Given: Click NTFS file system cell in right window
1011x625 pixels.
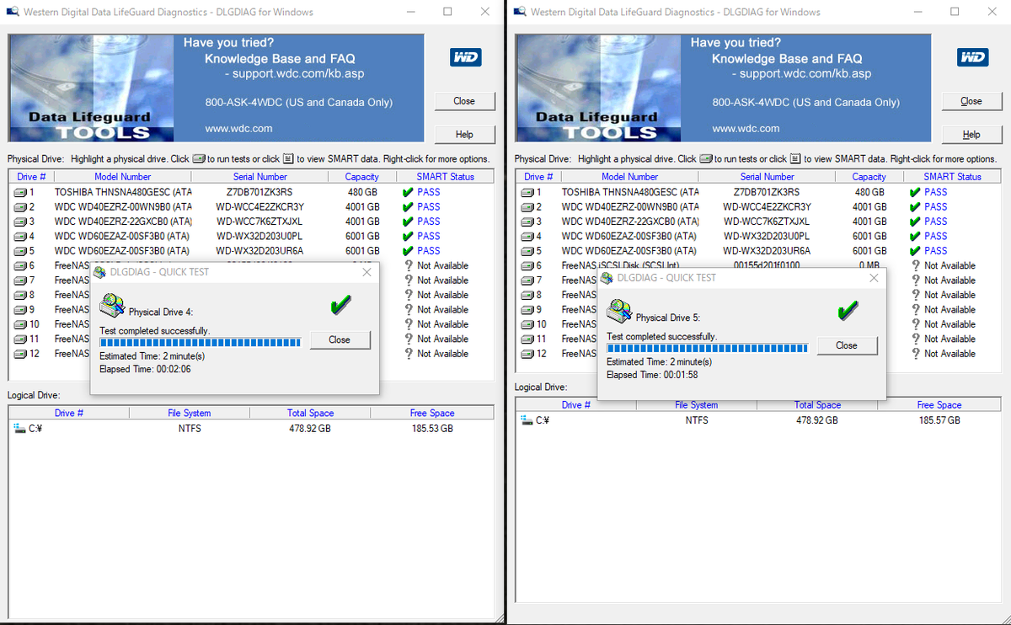Looking at the screenshot, I should [698, 419].
